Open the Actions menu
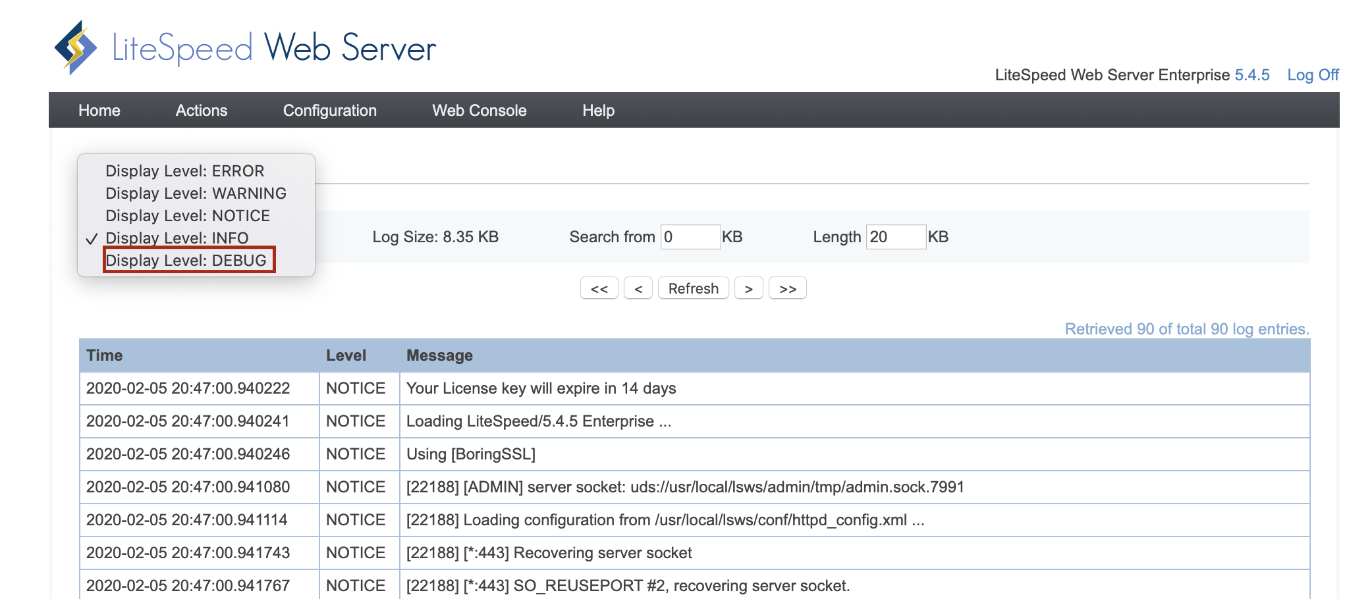 (202, 111)
